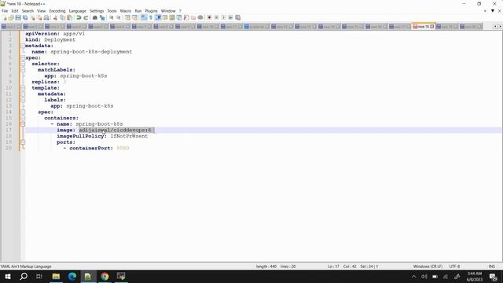Open the Function List panel icon
Image resolution: width=503 pixels, height=283 pixels.
186,17
